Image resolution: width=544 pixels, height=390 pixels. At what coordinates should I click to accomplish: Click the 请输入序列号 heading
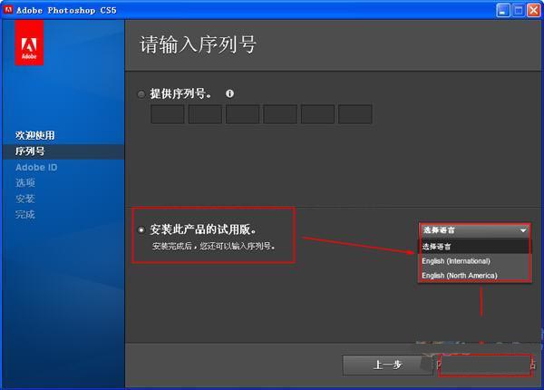[x=198, y=44]
